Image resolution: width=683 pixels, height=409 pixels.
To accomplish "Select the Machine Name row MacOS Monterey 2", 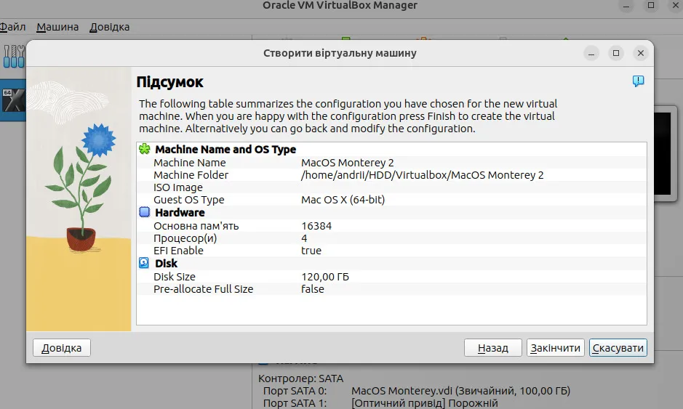I will (x=391, y=163).
